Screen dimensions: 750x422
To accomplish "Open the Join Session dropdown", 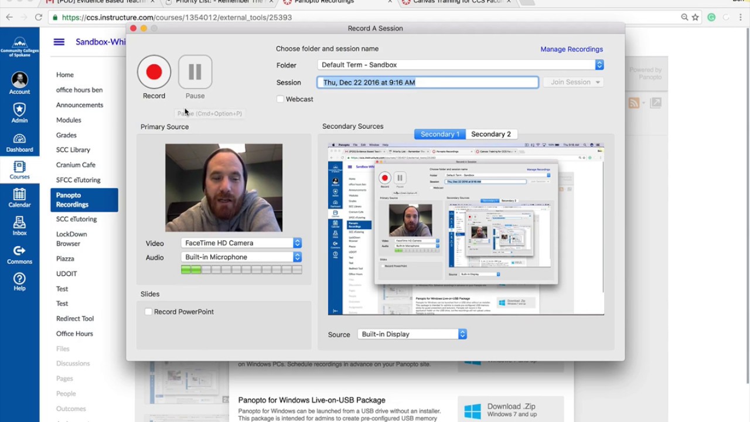I will (x=573, y=82).
